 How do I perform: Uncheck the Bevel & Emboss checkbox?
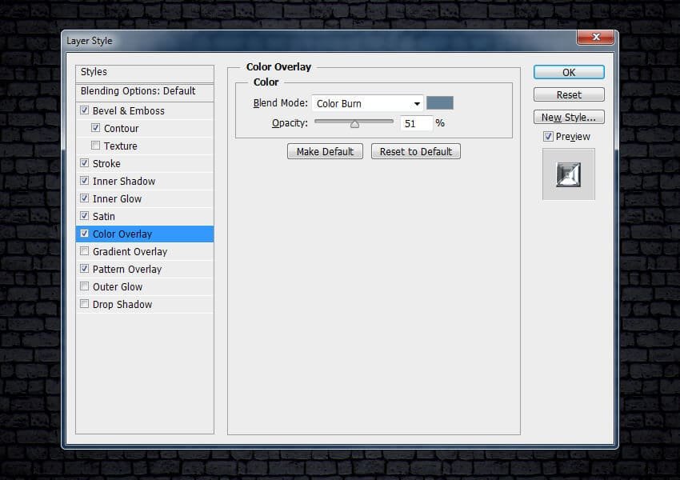pyautogui.click(x=85, y=111)
